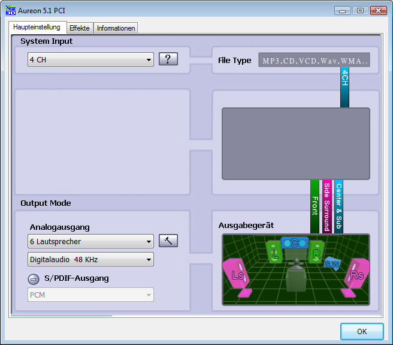Viewport: 393px width, 345px height.
Task: Click the OK button
Action: tap(362, 331)
